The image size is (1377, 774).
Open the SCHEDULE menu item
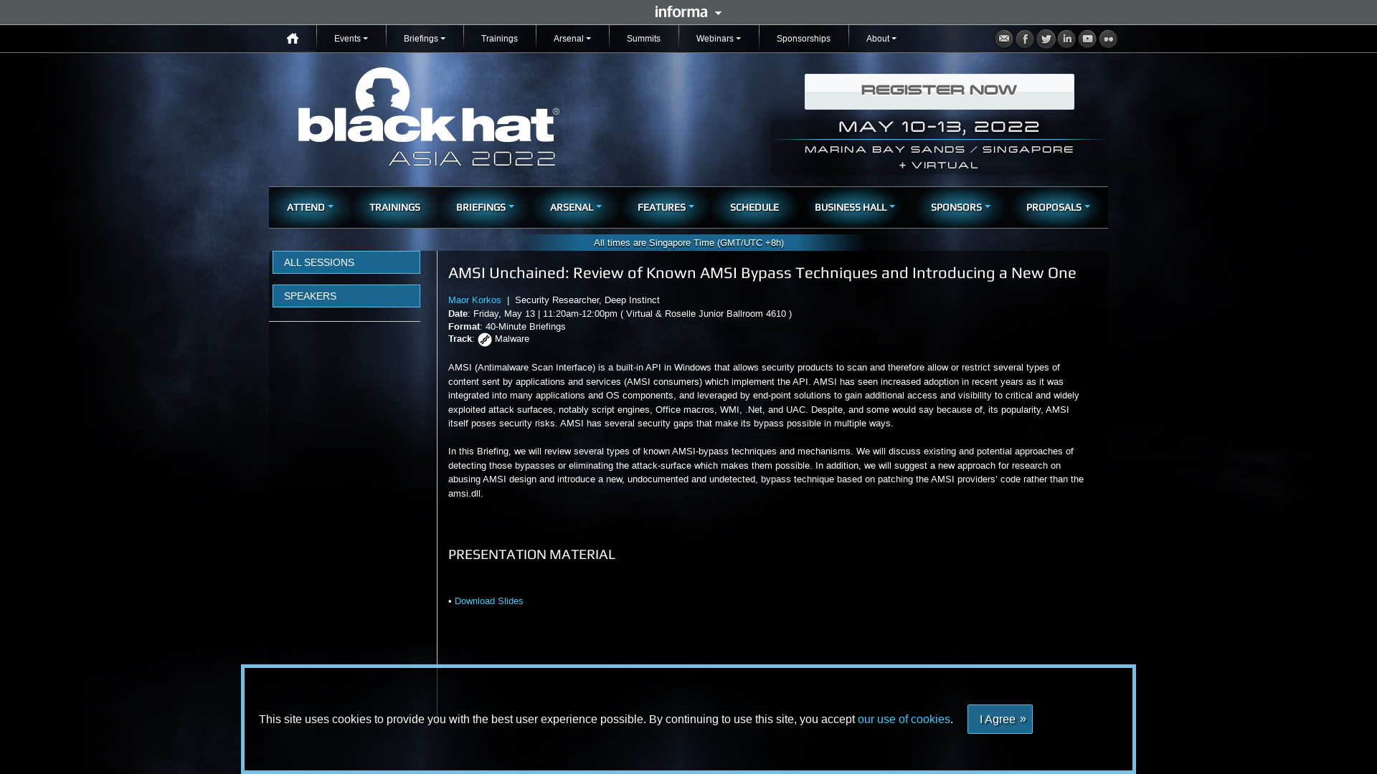click(x=754, y=207)
